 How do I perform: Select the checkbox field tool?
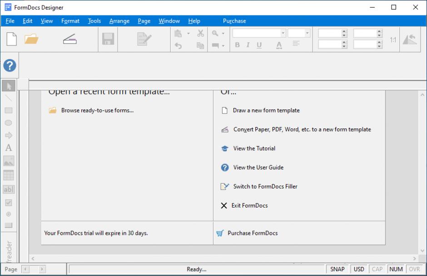(x=9, y=202)
